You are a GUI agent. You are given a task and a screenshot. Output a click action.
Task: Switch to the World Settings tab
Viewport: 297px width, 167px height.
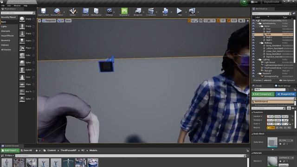[283, 86]
